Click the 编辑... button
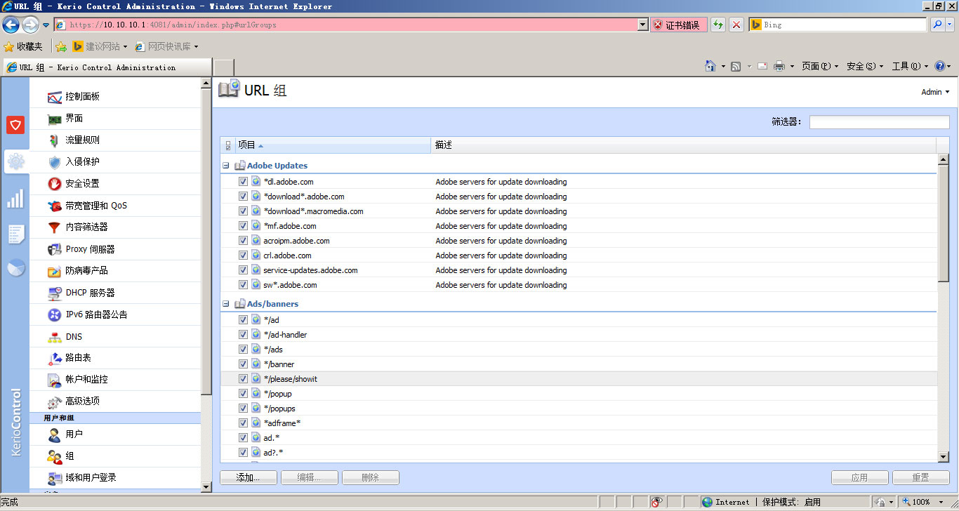Screen dimensions: 959x511 pyautogui.click(x=310, y=477)
